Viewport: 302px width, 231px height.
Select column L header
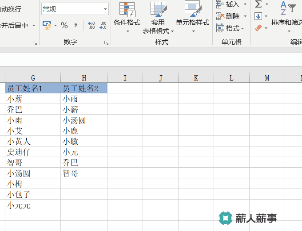(x=231, y=78)
